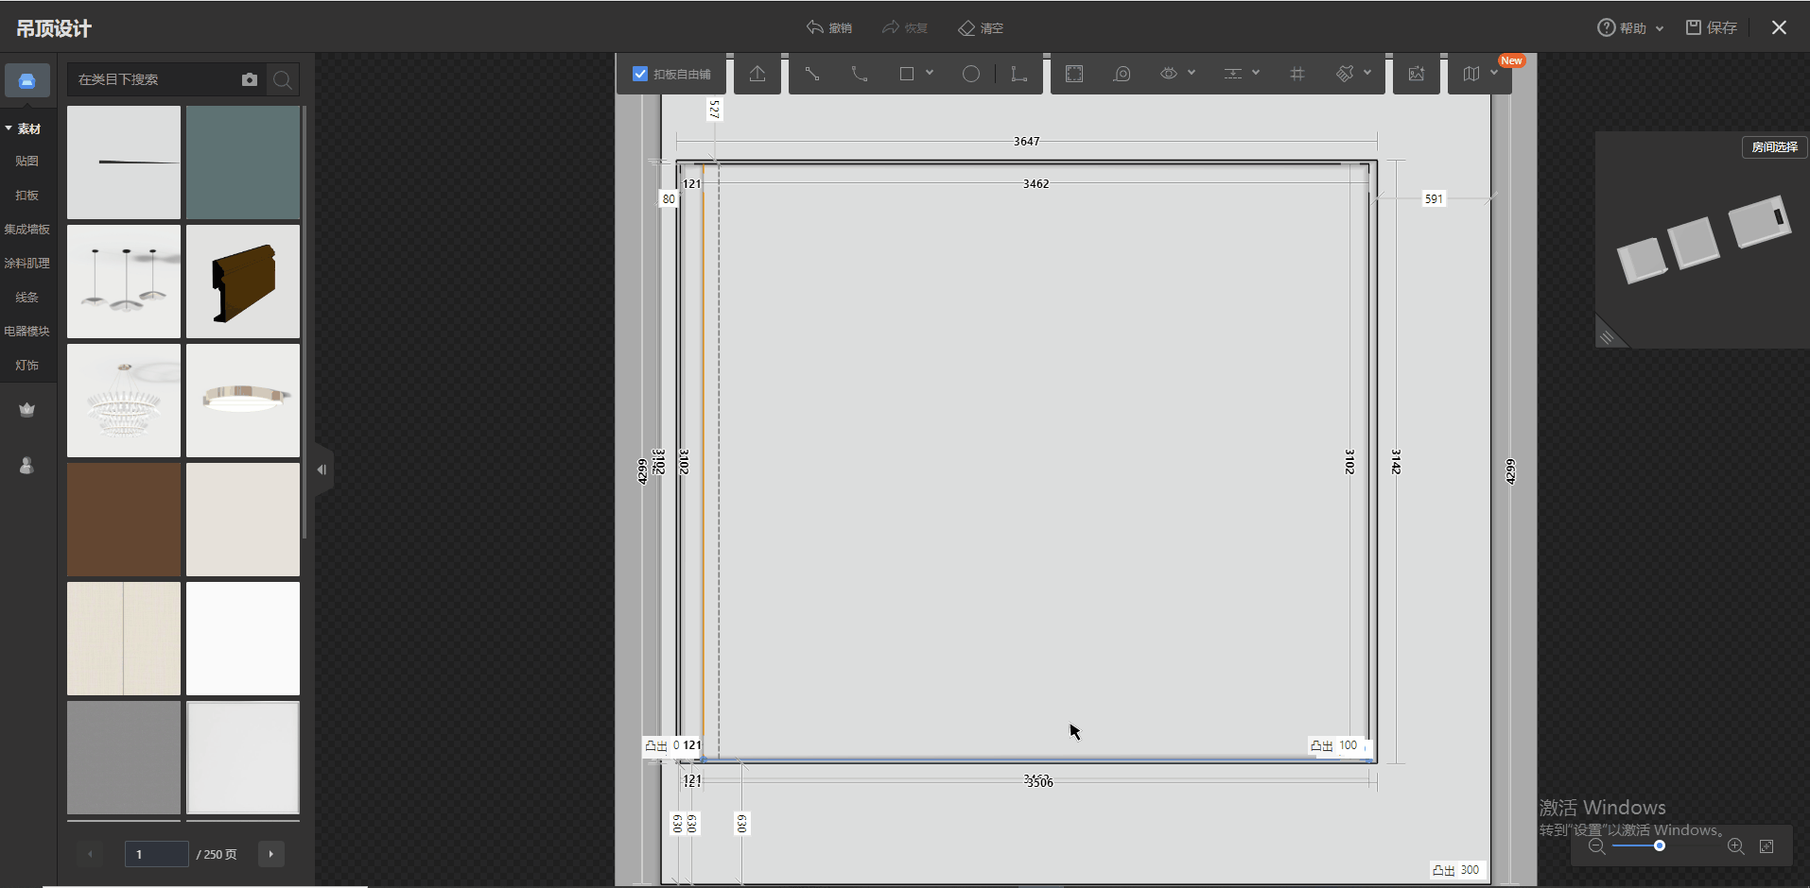Click the 保存 save button
Screen dimensions: 1810x888
pyautogui.click(x=1712, y=28)
